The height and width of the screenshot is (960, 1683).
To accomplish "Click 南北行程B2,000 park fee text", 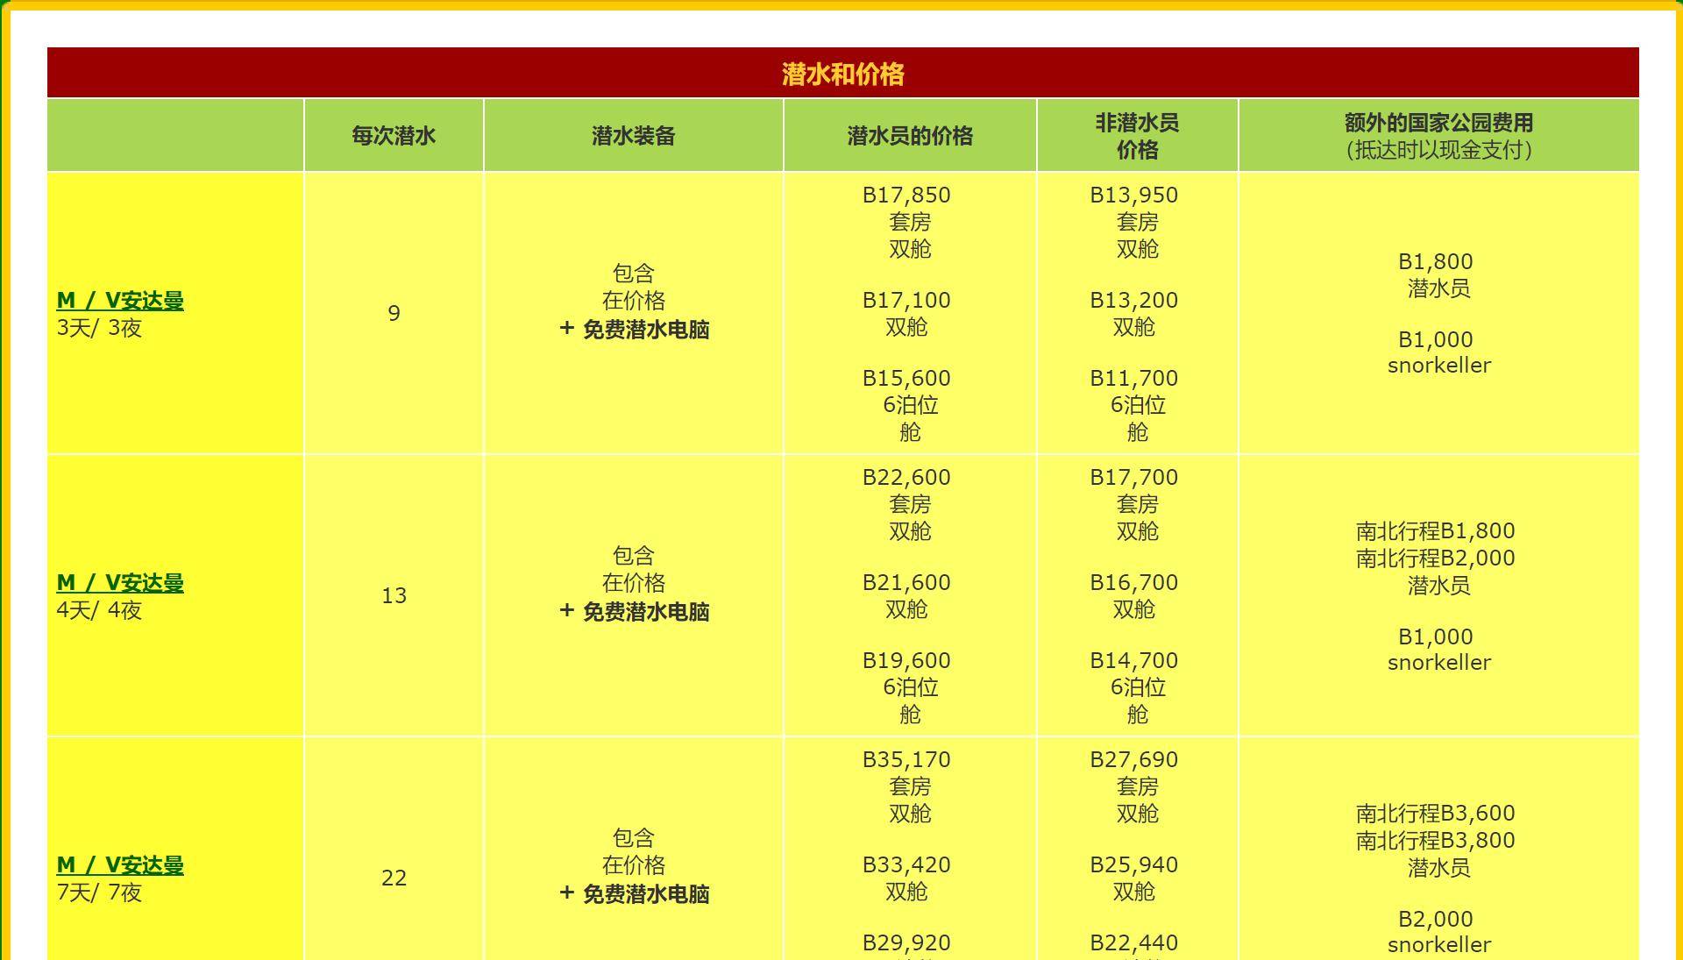I will (1436, 558).
